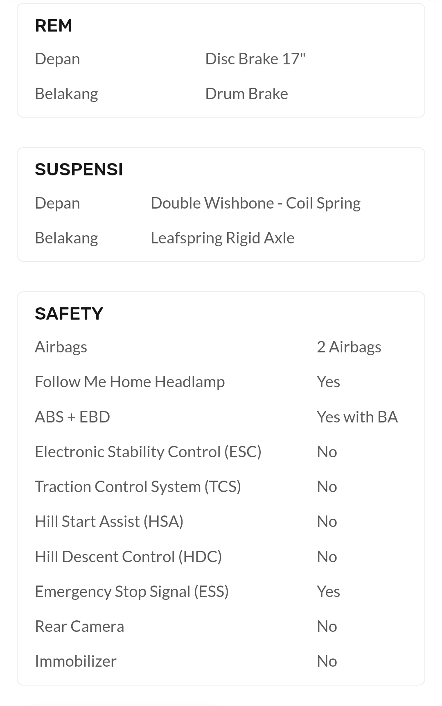Select Hill Descent Control (HDC) label
This screenshot has width=442, height=706.
128,557
